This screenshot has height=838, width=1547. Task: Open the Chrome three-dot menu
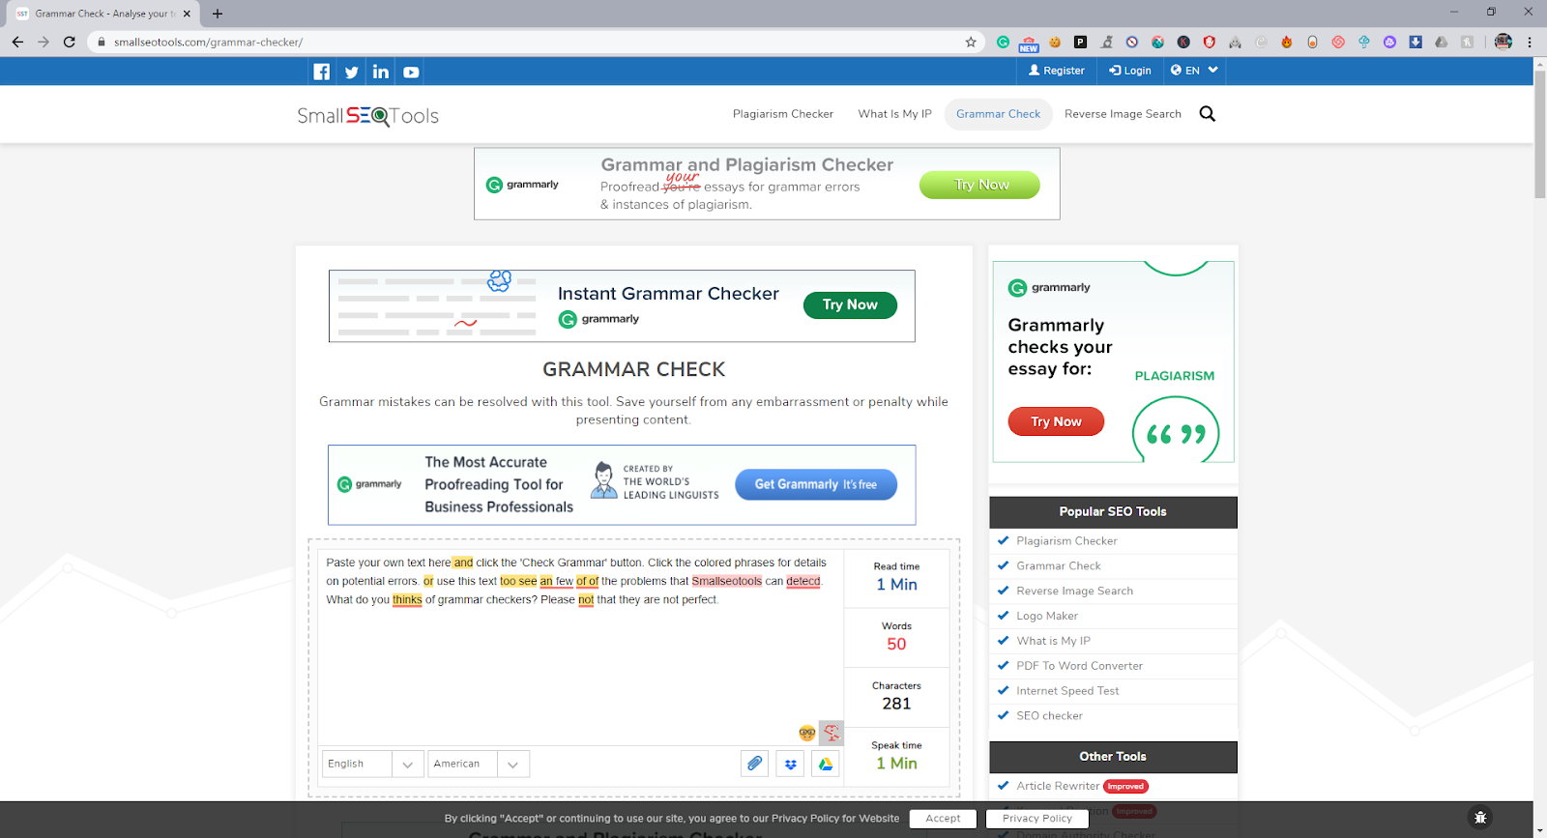click(x=1530, y=42)
